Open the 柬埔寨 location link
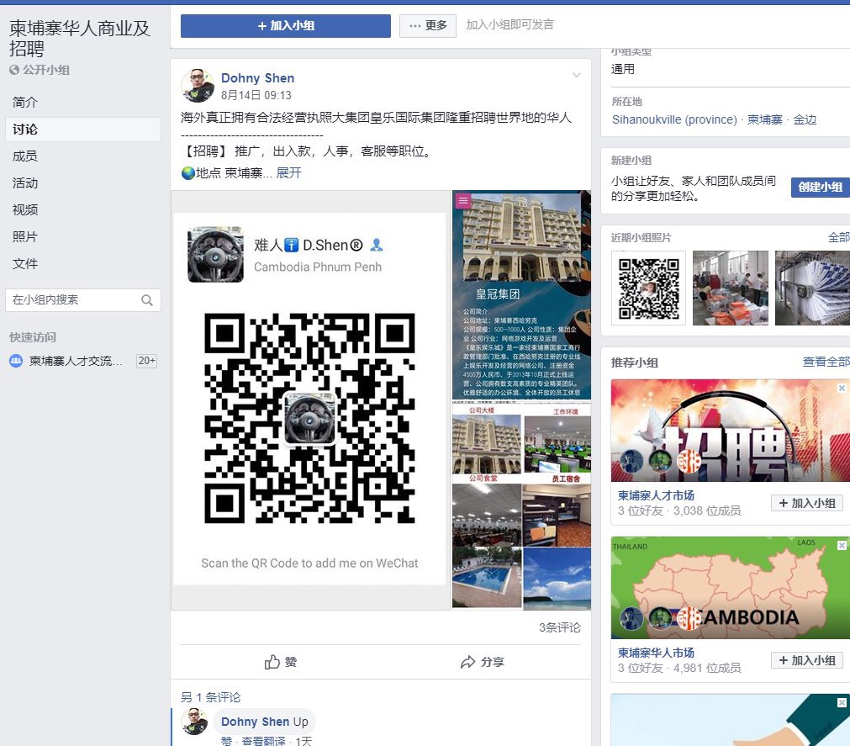This screenshot has width=850, height=746. (x=764, y=119)
